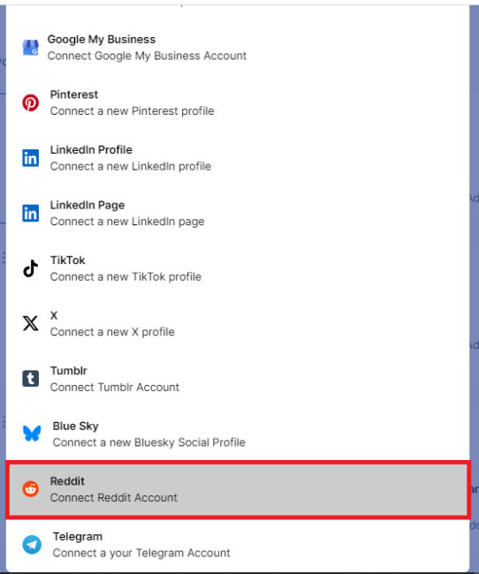Click "Connect a new Bluesky Social Profile" text

148,442
